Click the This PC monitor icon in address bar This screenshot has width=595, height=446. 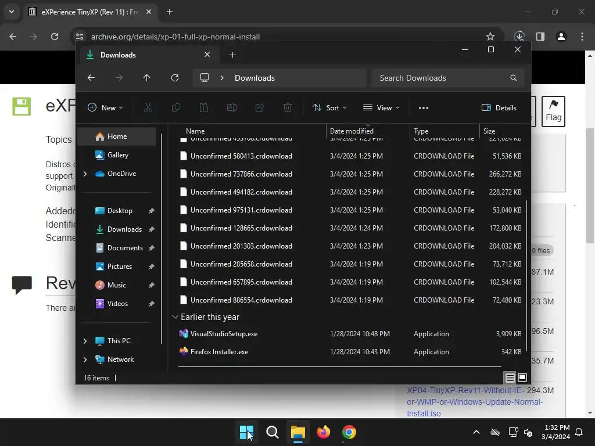pyautogui.click(x=205, y=78)
